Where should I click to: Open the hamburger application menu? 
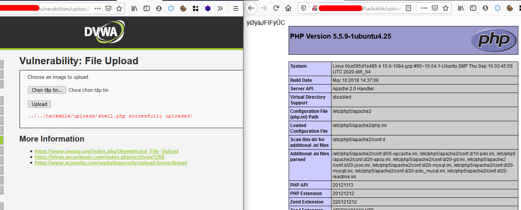click(235, 8)
